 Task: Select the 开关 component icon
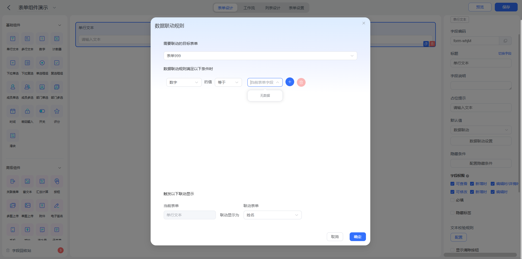tap(42, 111)
